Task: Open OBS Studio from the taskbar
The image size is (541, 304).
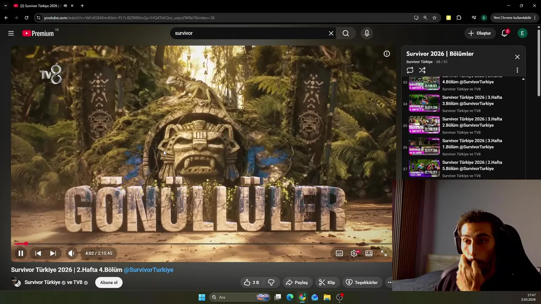Action: point(339,297)
